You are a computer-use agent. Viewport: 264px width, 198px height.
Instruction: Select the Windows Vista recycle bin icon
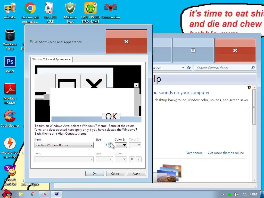pyautogui.click(x=10, y=40)
